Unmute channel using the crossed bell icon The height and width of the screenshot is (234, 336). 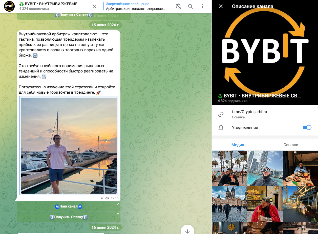(178, 6)
